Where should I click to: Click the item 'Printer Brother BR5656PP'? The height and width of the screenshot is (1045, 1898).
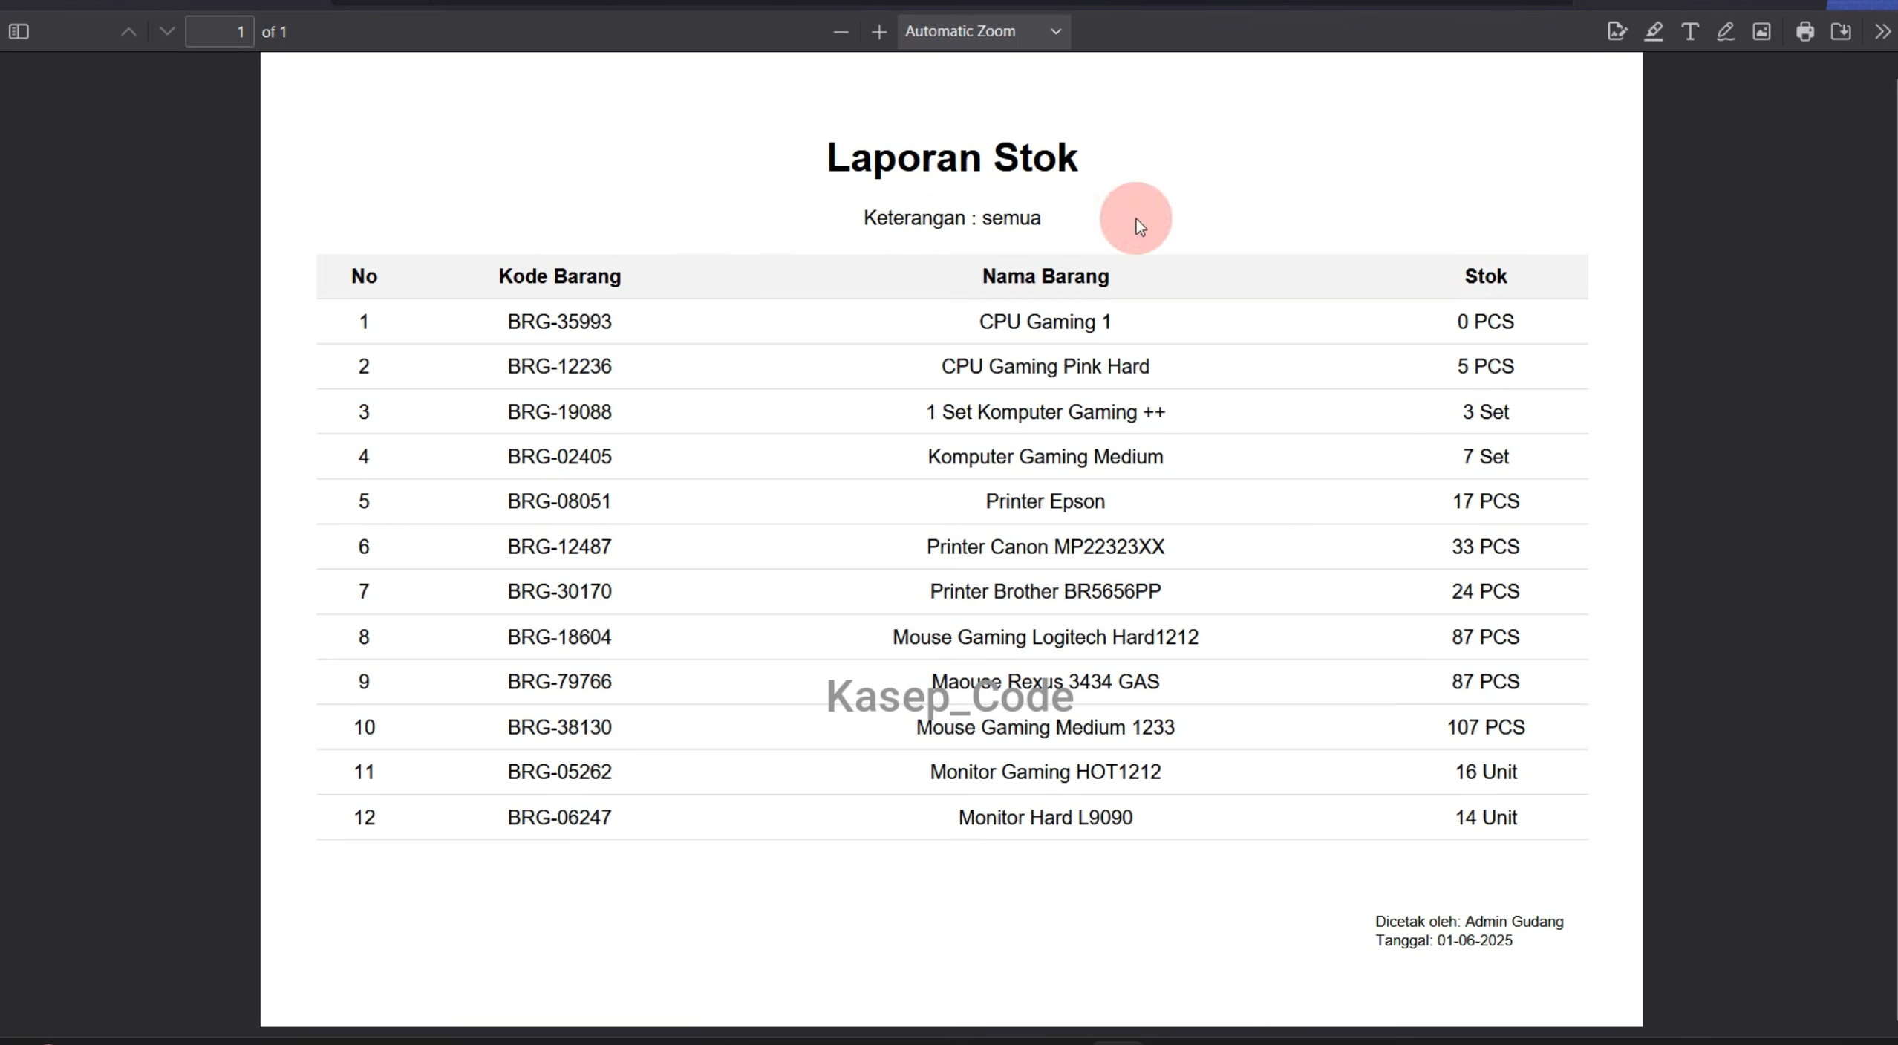[x=1046, y=592]
